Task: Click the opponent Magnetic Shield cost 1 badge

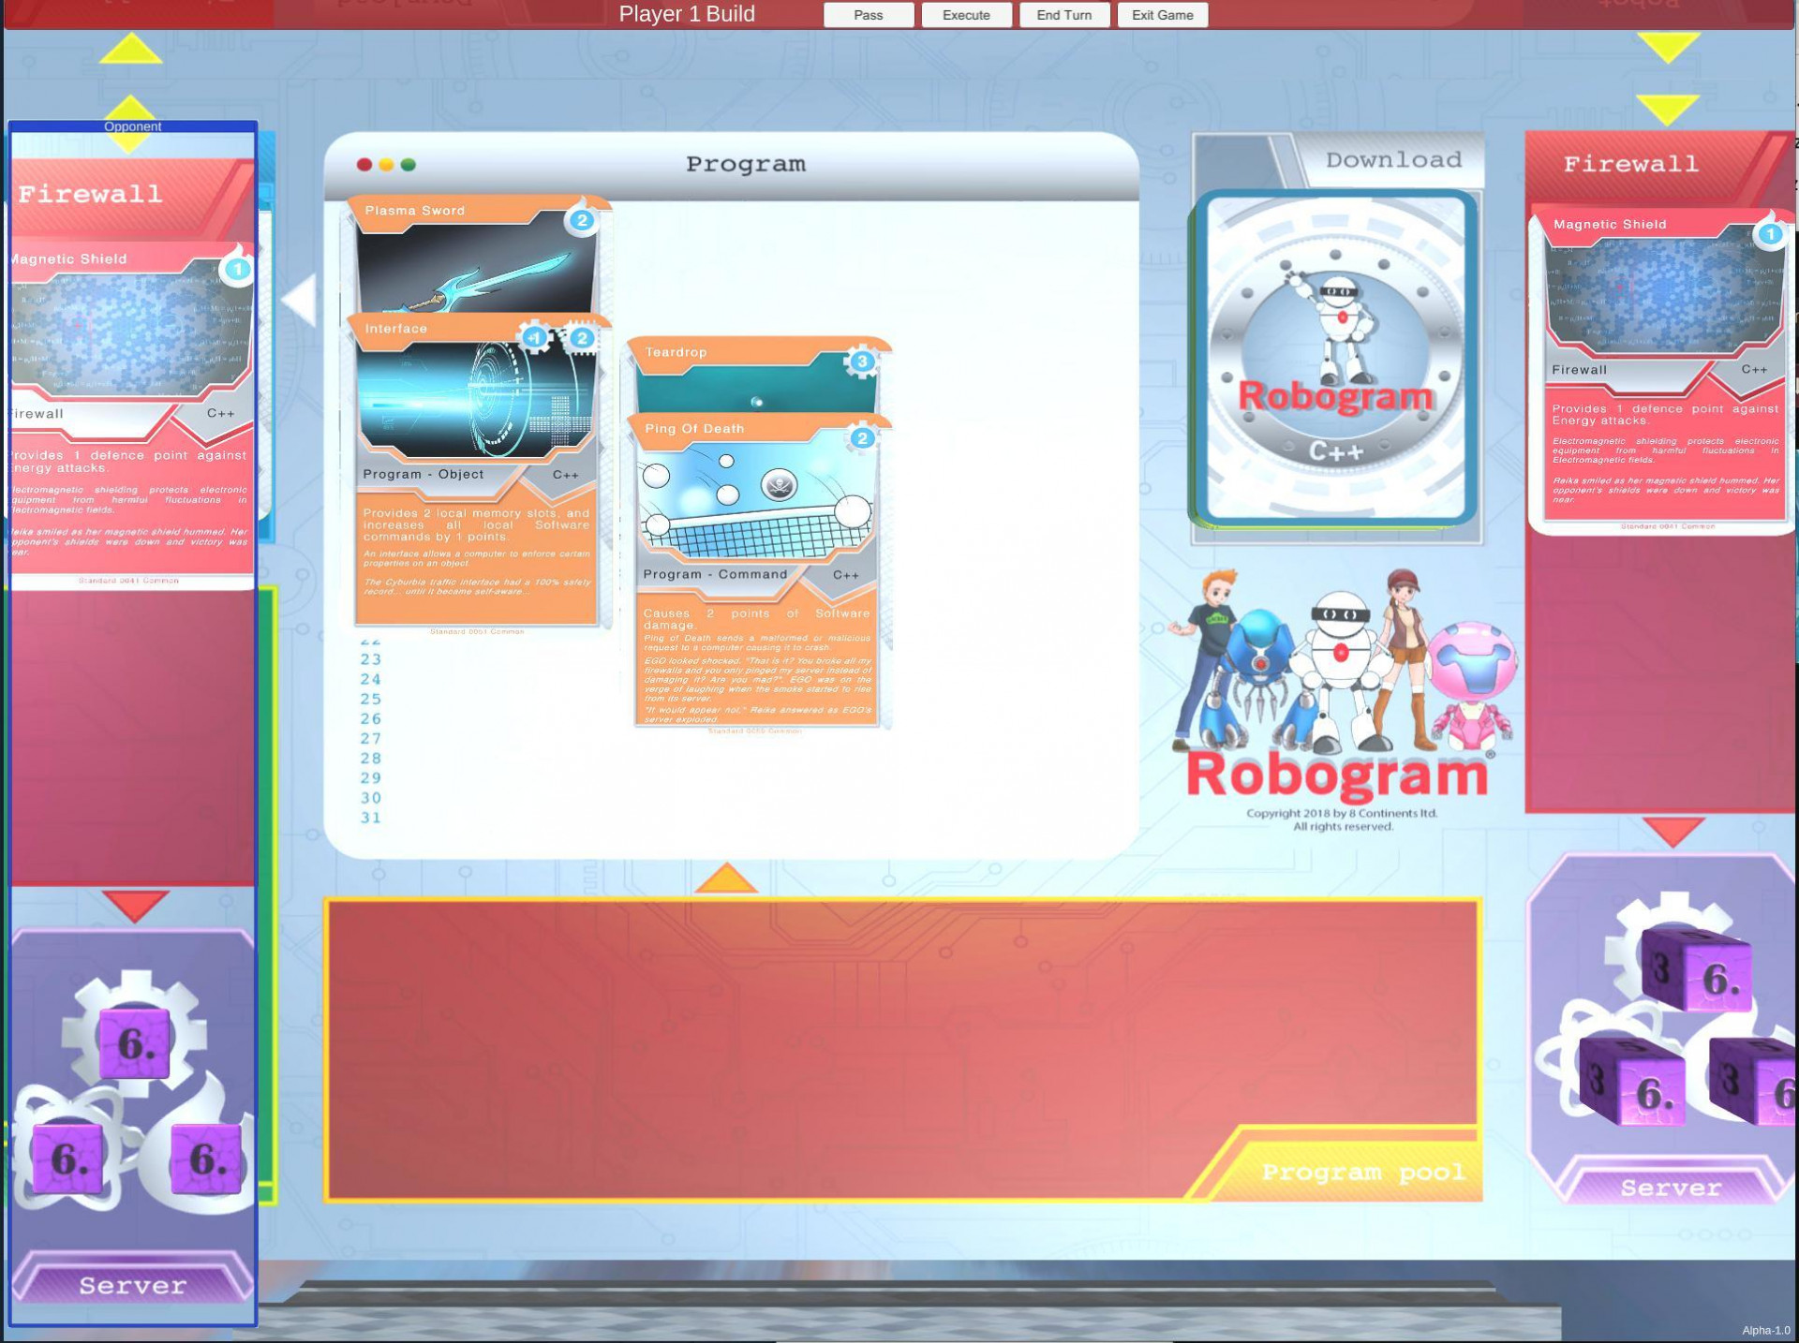Action: pyautogui.click(x=237, y=270)
